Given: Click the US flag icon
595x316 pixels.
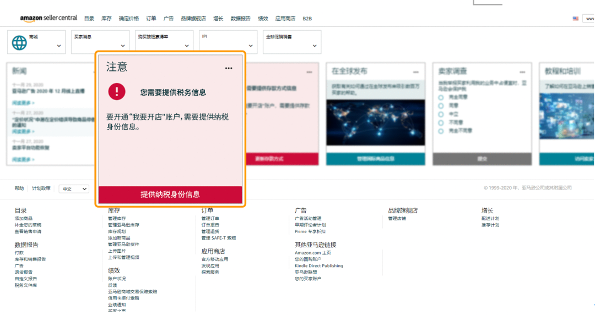Looking at the screenshot, I should click(576, 19).
